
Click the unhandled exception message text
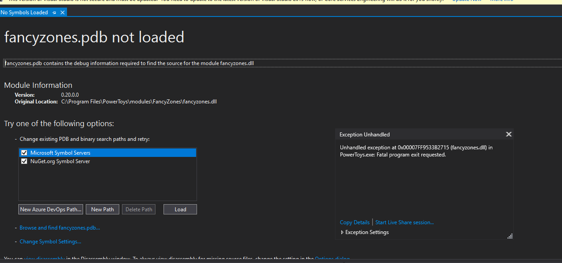[416, 151]
